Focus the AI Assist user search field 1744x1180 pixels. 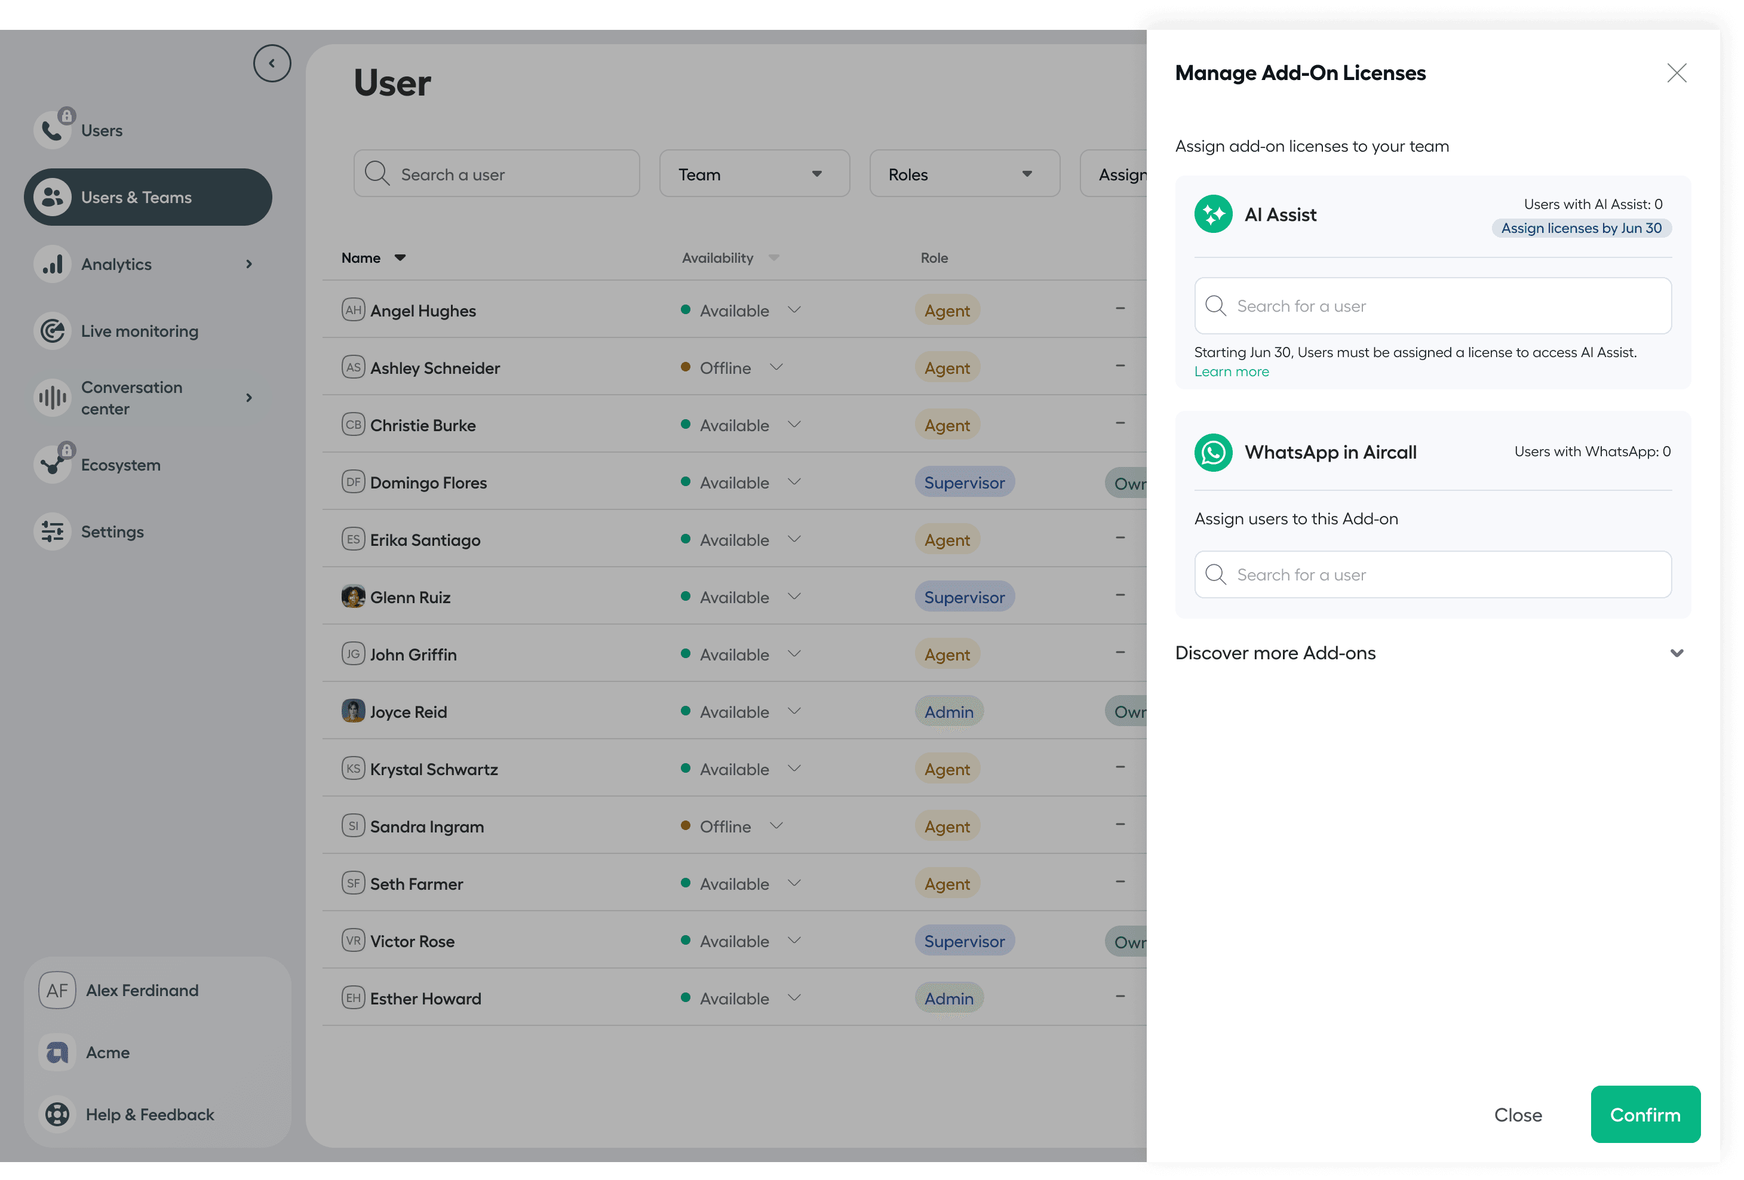pyautogui.click(x=1432, y=306)
